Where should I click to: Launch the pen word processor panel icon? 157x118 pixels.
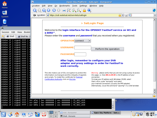pos(37,114)
